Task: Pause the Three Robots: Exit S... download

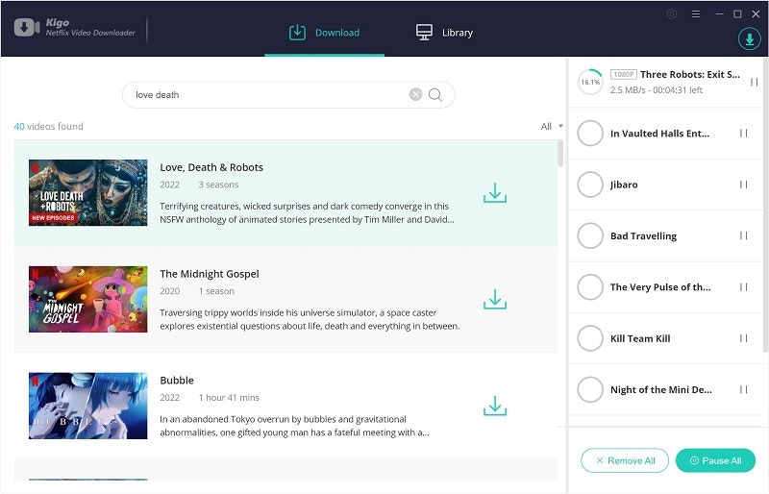Action: pos(754,82)
